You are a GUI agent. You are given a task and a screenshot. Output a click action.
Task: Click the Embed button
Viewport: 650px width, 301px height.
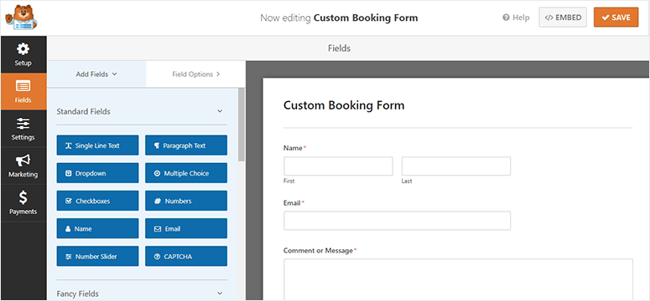point(563,18)
